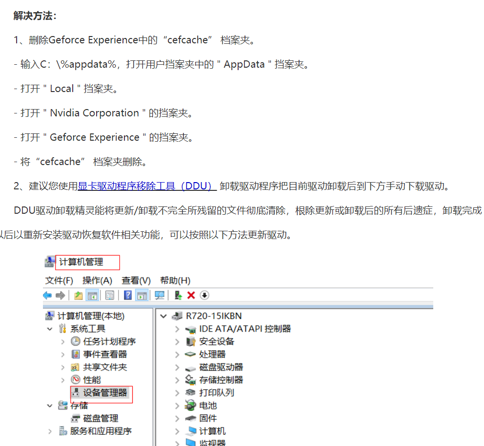
Task: Select the 打印队列 label
Action: coord(217,393)
